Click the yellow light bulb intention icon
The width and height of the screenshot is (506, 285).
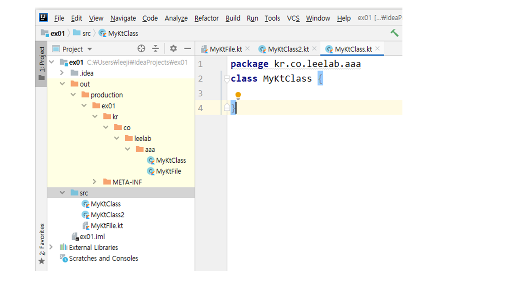tap(238, 95)
